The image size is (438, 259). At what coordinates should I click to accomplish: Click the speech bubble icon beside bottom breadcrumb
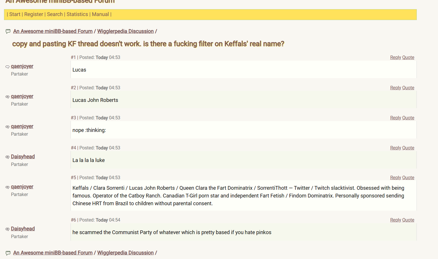click(8, 253)
